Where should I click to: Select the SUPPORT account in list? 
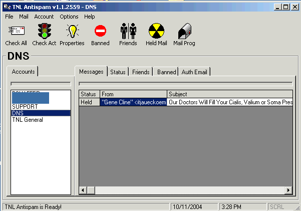[x=25, y=107]
